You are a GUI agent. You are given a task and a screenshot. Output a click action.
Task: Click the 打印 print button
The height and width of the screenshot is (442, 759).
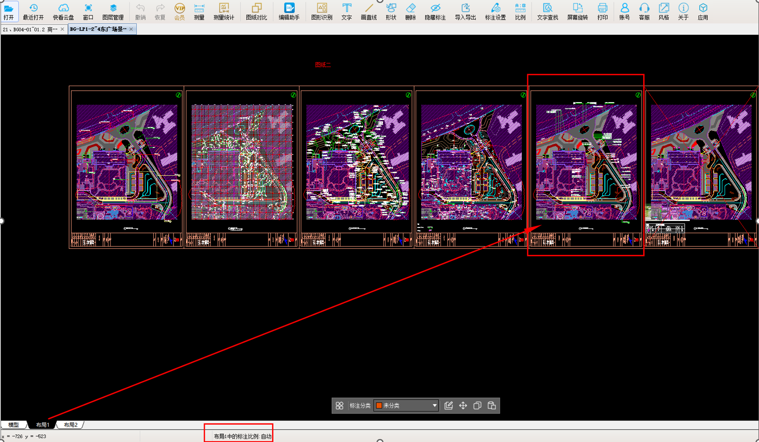pos(602,11)
